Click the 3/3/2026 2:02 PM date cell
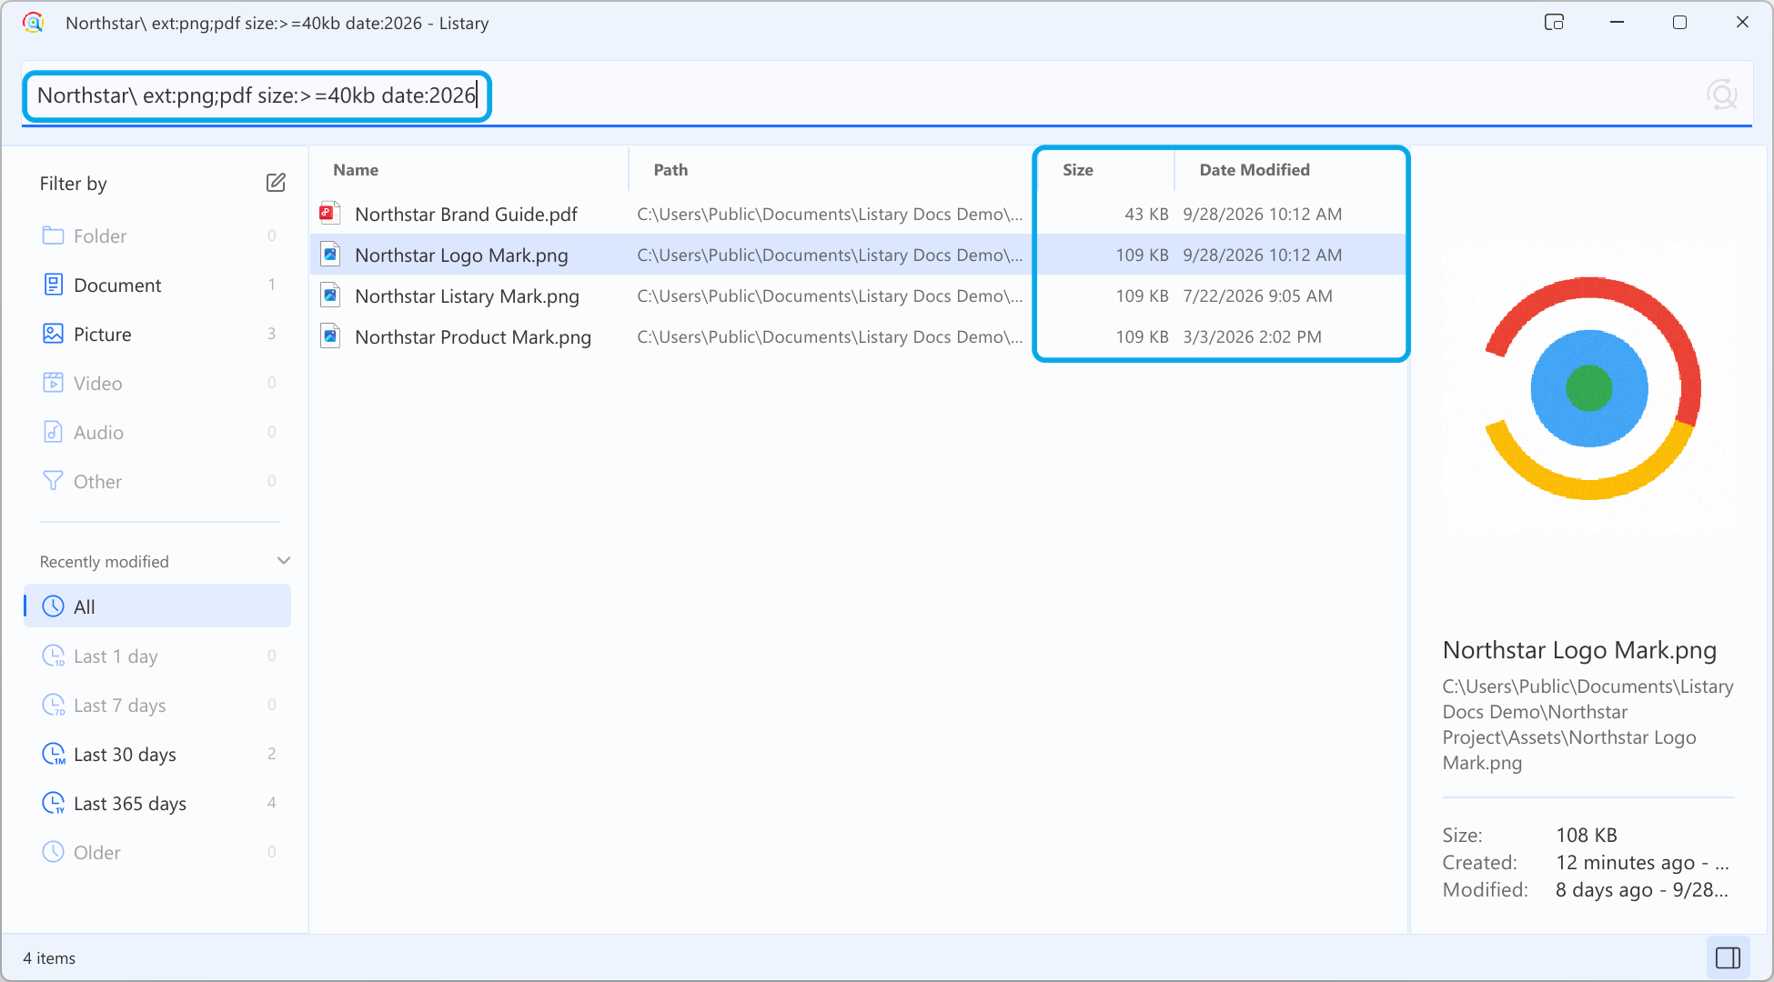Image resolution: width=1774 pixels, height=982 pixels. (x=1252, y=336)
